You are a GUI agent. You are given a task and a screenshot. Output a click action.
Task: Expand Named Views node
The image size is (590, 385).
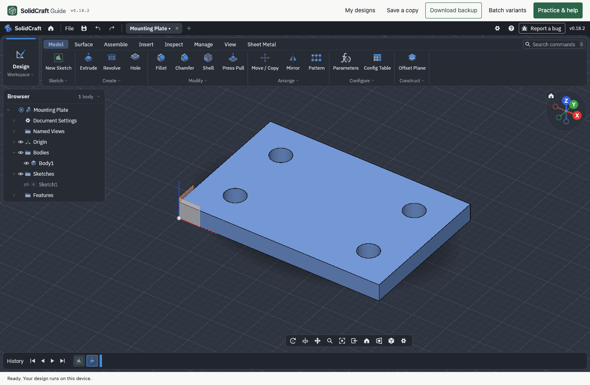coord(14,131)
